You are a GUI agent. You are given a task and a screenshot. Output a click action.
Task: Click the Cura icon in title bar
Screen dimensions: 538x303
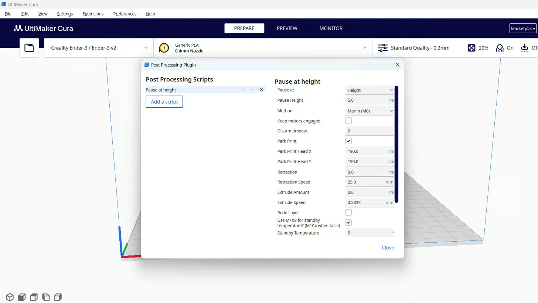coord(4,4)
